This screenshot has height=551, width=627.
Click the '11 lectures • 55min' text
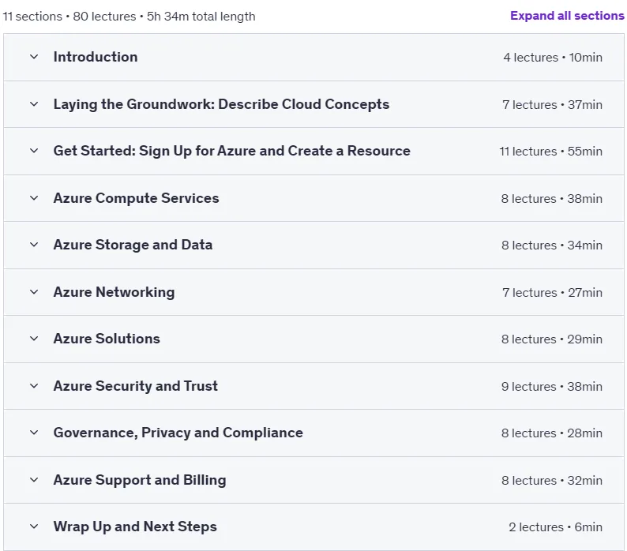tap(550, 152)
